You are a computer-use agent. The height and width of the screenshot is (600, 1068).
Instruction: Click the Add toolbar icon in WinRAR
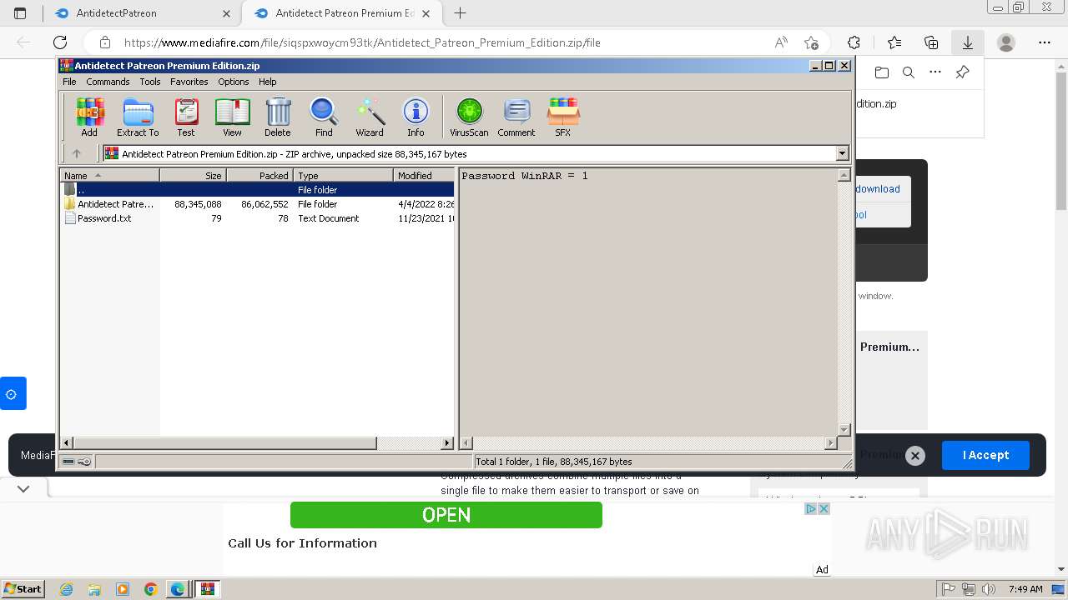(89, 117)
